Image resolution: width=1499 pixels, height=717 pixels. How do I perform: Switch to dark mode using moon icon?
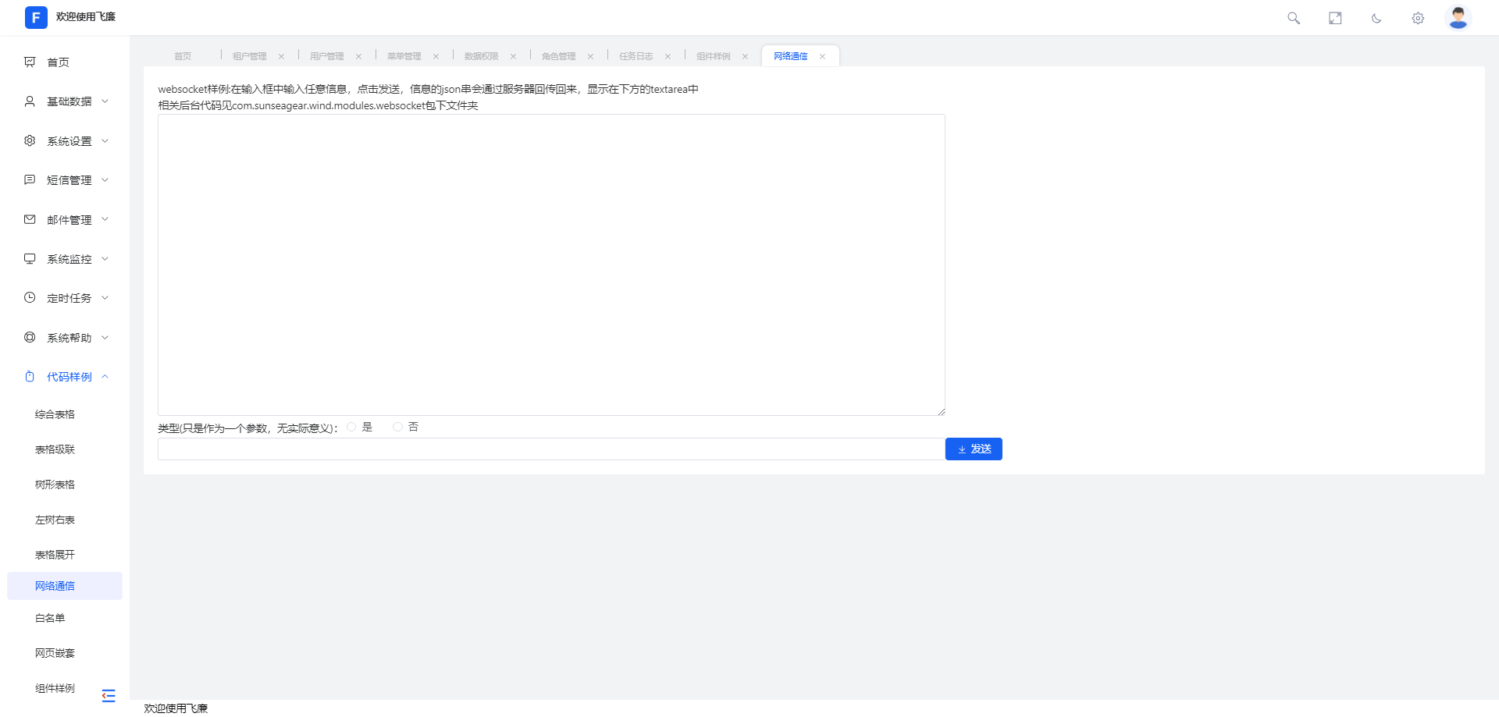click(1376, 18)
